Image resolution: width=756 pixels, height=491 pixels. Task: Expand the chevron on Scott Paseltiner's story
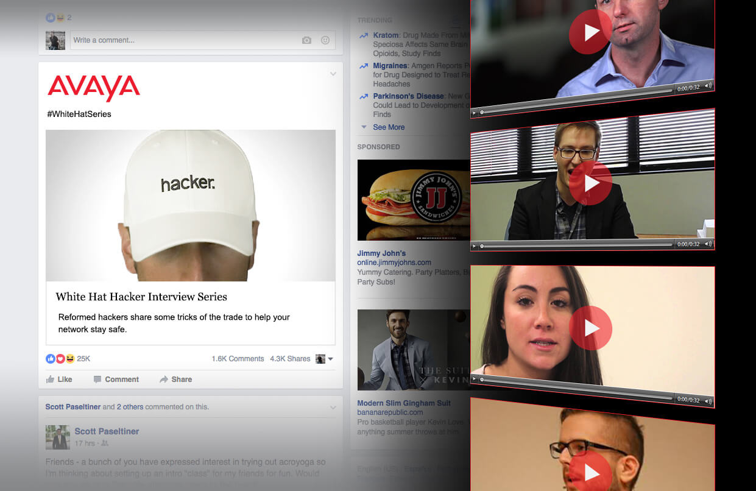[333, 407]
